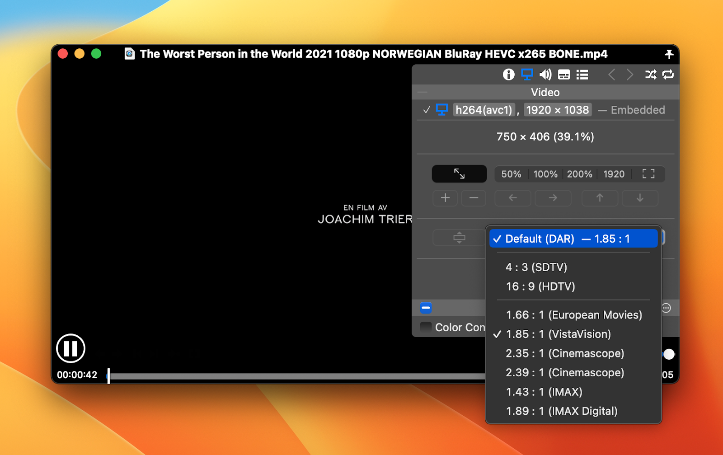Zoom in with the plus button
723x455 pixels.
[445, 198]
